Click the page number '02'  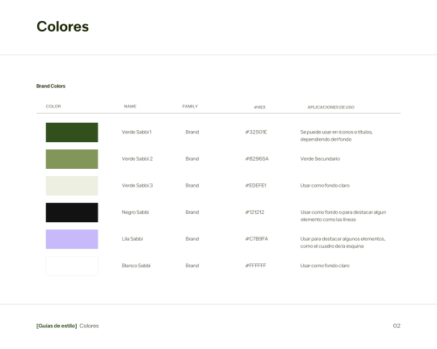point(397,326)
